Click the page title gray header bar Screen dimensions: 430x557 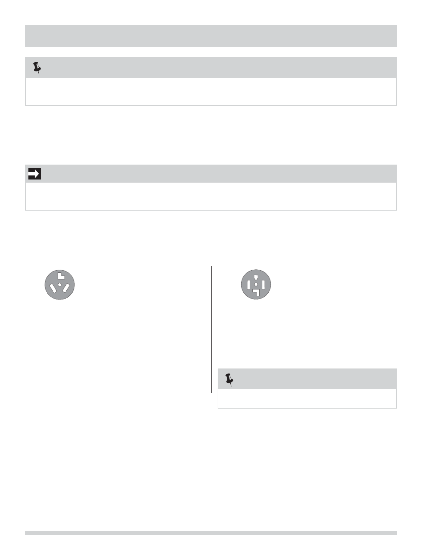pos(211,36)
